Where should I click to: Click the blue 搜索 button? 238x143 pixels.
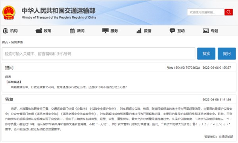click(206, 54)
